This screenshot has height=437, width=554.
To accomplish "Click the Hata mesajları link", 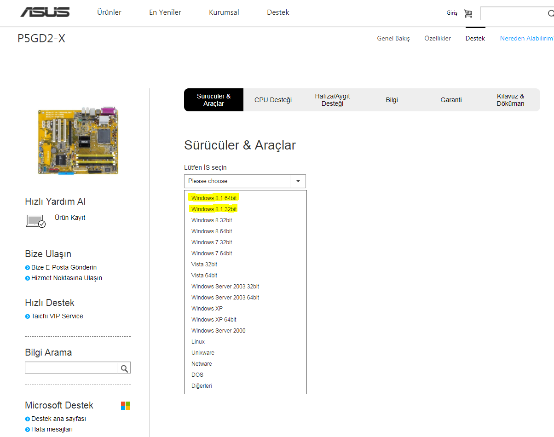I will point(52,429).
